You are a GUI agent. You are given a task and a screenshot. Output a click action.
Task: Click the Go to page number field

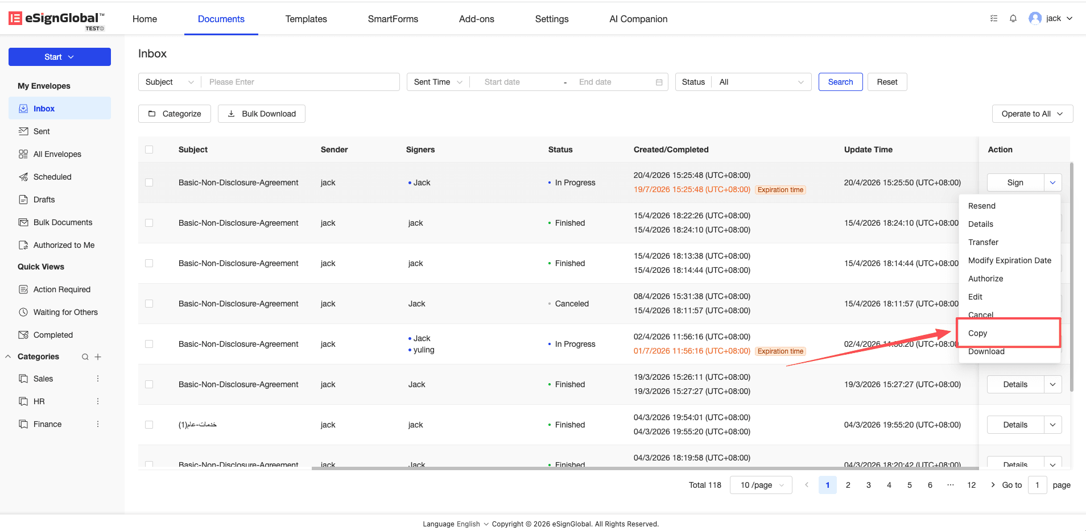[1038, 485]
